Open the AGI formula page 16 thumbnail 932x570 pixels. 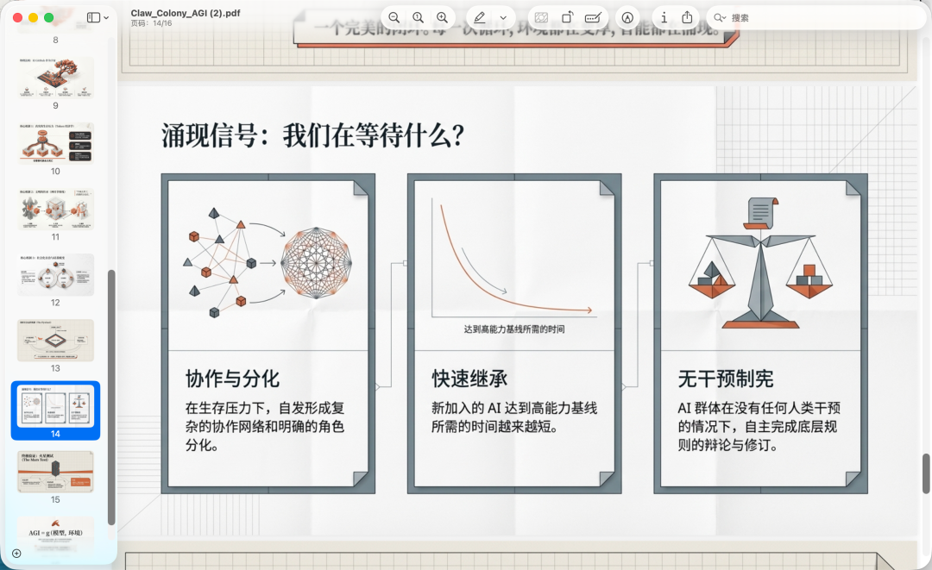pyautogui.click(x=56, y=537)
